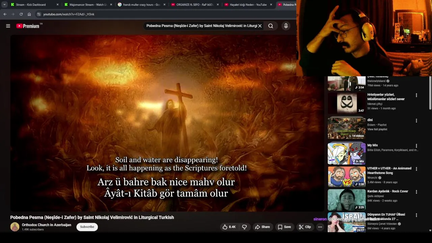This screenshot has width=432, height=243.
Task: Click the Pobedna Pesma video title text
Action: tap(92, 217)
